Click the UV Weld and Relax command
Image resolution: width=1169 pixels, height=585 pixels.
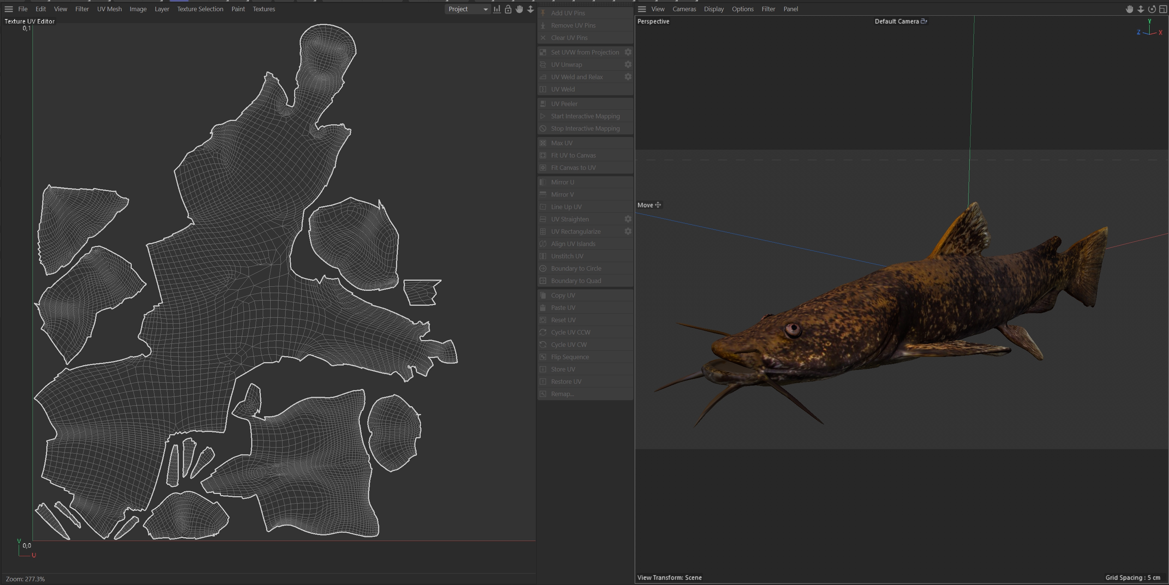coord(577,77)
